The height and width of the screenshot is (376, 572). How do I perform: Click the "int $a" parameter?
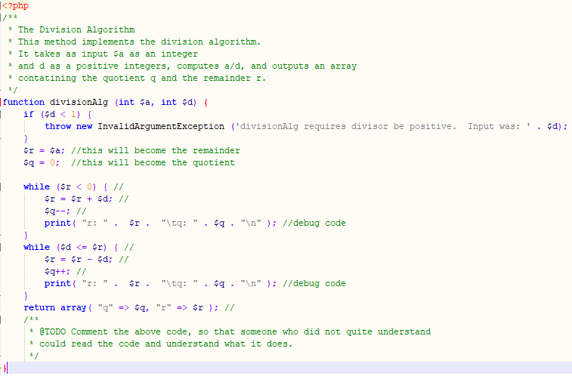coord(134,102)
